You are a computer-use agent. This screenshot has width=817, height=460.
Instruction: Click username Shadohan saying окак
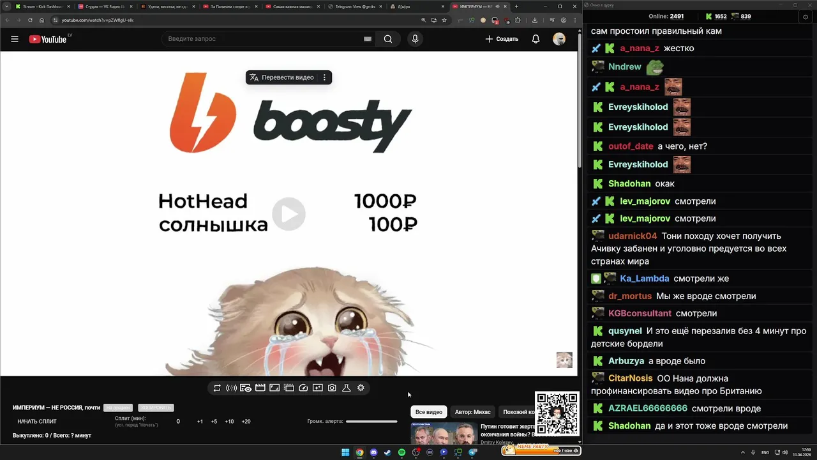[x=629, y=183]
